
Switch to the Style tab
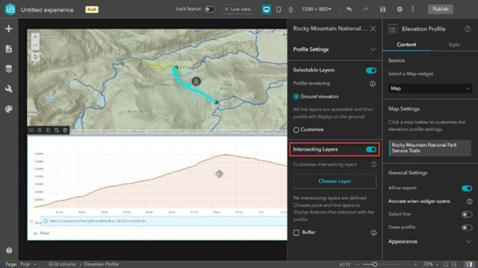tap(454, 45)
